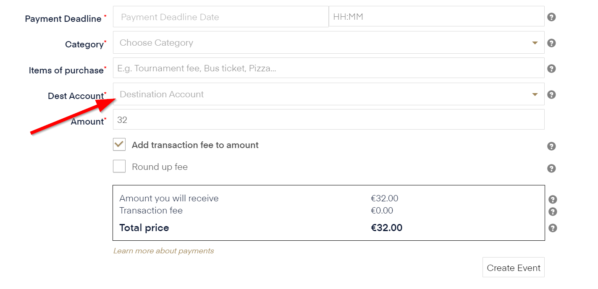Click the Items of purchase text field
Viewport: 598px width, 289px height.
[328, 68]
